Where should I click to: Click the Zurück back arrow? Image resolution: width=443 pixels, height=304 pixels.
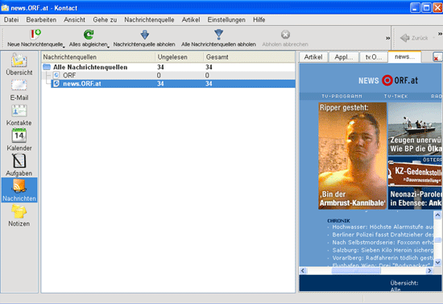pyautogui.click(x=405, y=38)
